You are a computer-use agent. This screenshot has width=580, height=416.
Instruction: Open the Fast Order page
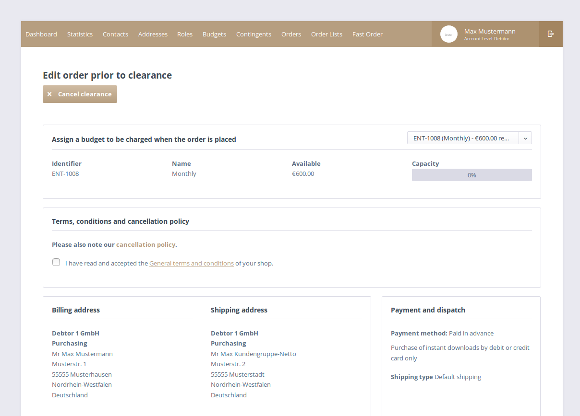367,35
